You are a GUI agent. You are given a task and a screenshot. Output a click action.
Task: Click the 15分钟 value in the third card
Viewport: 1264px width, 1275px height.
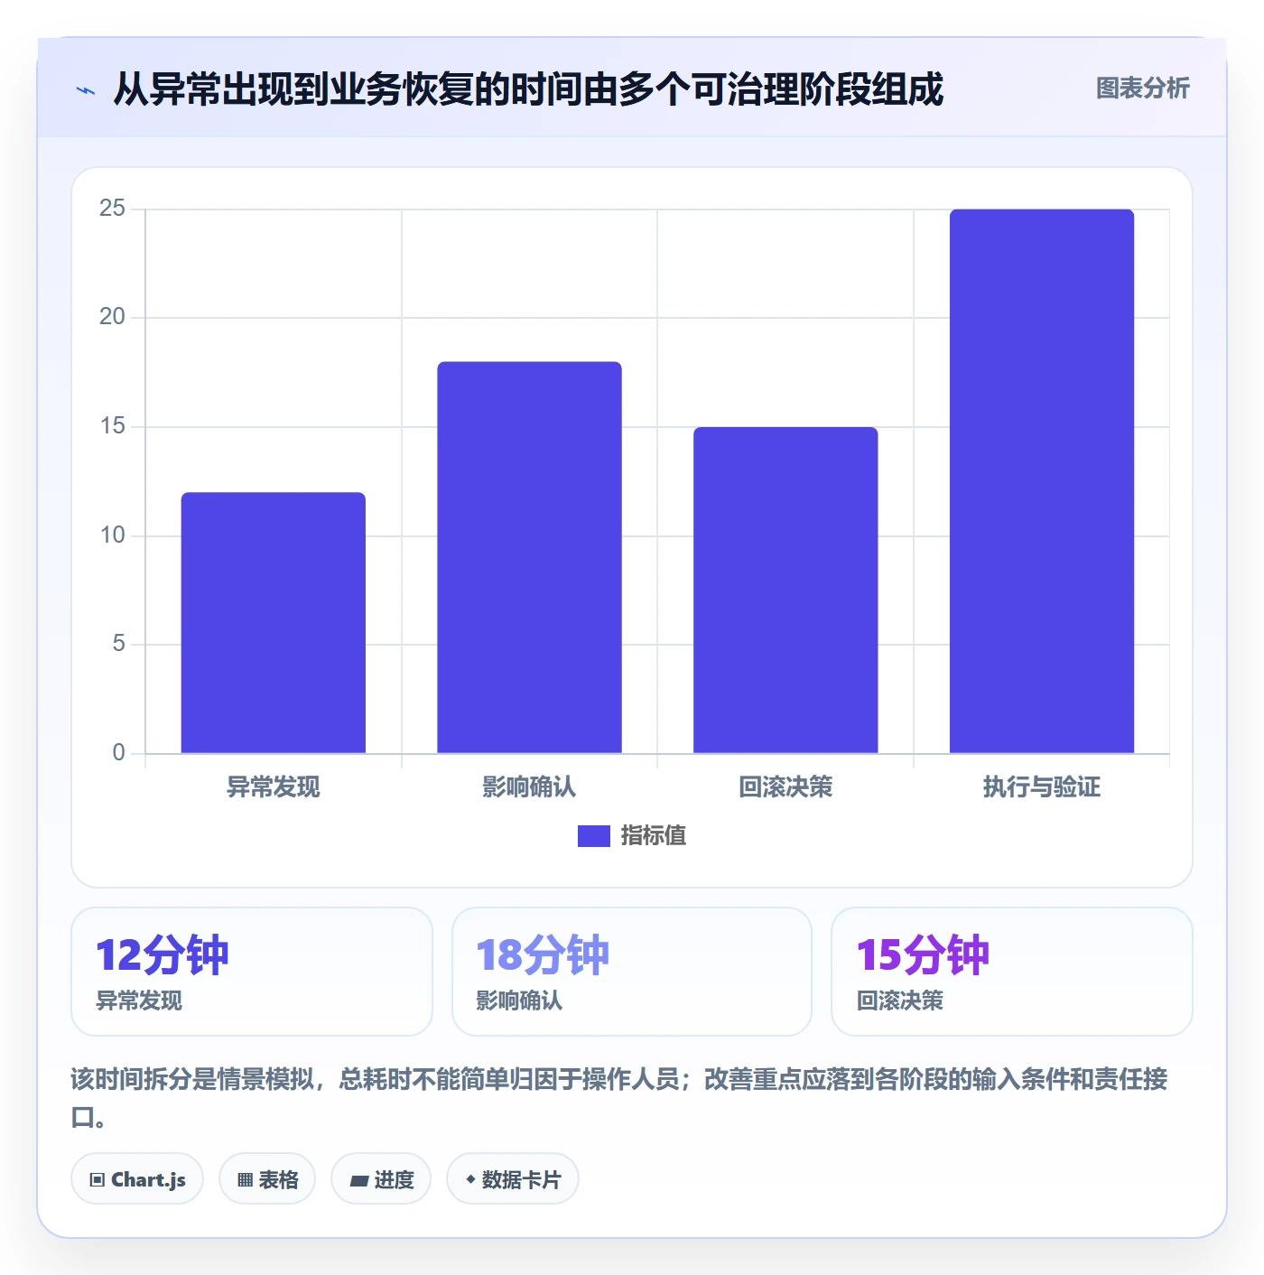pyautogui.click(x=923, y=955)
